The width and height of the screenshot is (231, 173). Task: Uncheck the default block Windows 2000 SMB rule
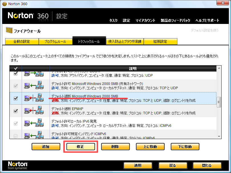pyautogui.click(x=16, y=98)
